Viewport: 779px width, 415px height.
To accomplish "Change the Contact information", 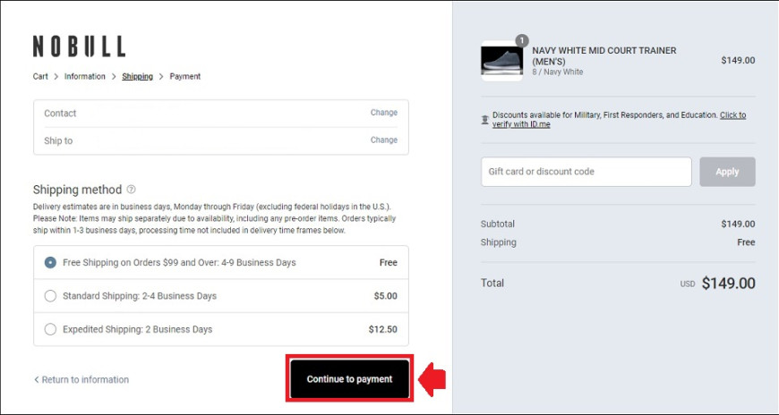I will [x=384, y=113].
